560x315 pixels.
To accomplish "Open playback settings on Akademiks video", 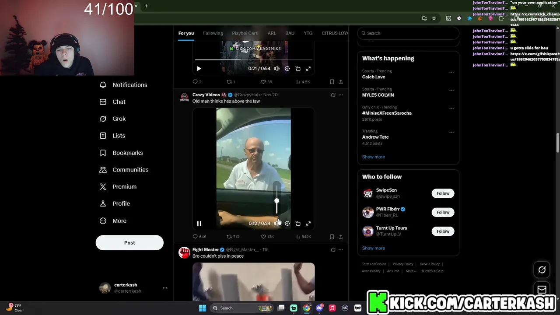I will (x=287, y=69).
